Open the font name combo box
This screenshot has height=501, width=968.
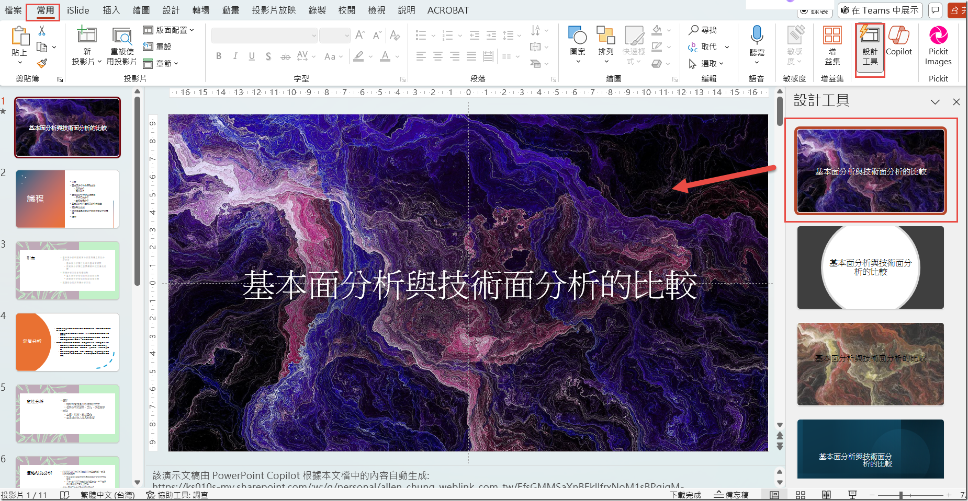point(264,35)
